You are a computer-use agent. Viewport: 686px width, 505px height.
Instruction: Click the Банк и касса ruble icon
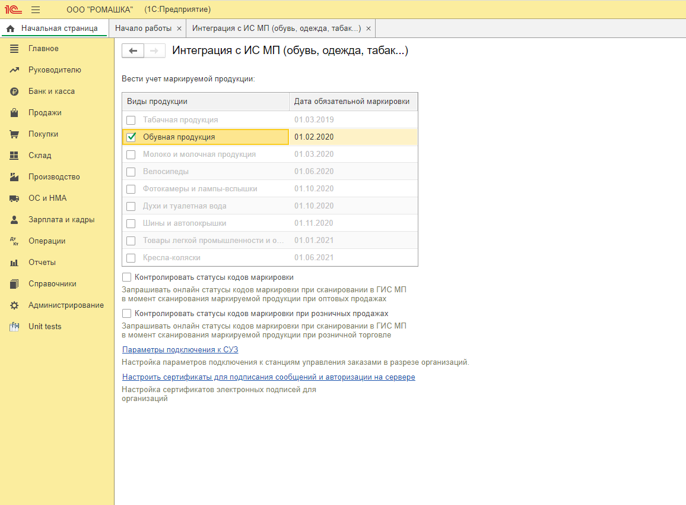[14, 91]
